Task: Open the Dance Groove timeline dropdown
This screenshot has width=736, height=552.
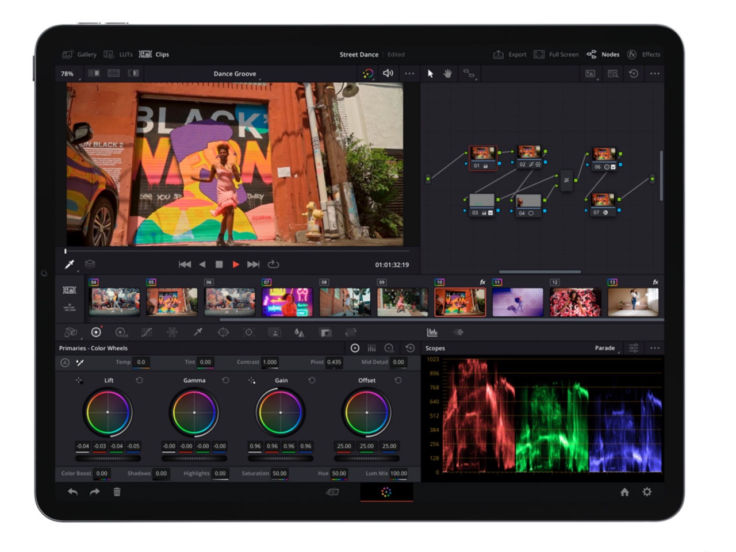Action: pyautogui.click(x=236, y=74)
